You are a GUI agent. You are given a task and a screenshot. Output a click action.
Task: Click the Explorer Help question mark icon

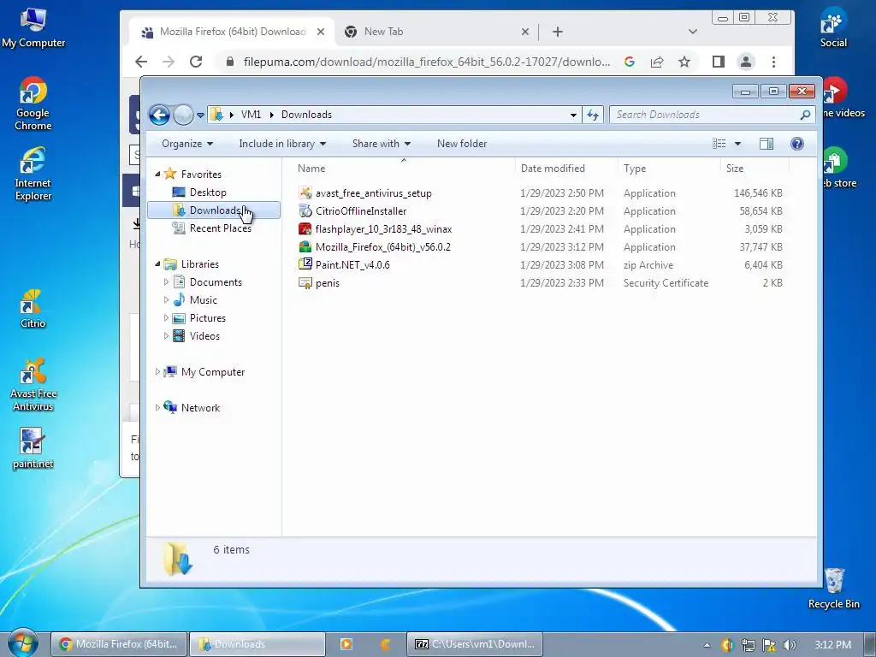pyautogui.click(x=797, y=144)
